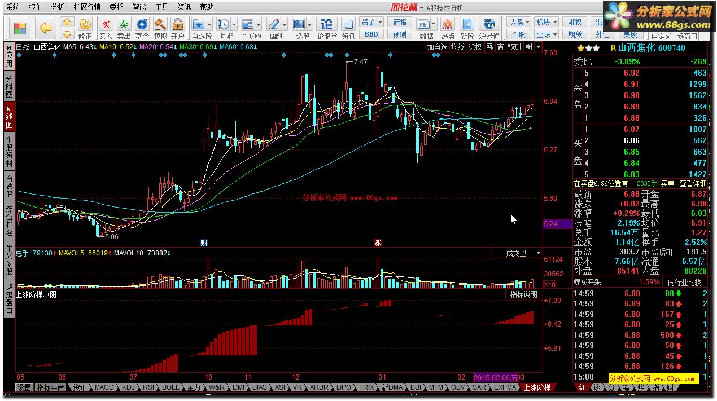Open the 设置 settings tab at bottom

click(x=24, y=387)
